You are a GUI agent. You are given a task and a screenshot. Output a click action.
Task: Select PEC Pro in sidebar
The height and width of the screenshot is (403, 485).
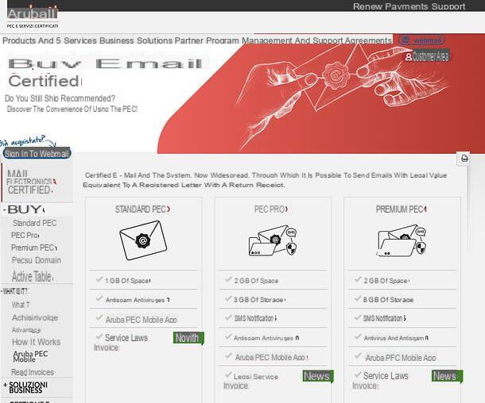pyautogui.click(x=25, y=236)
